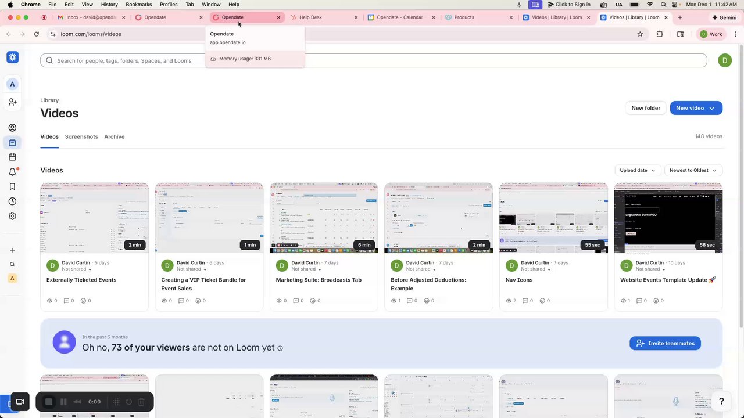
Task: Click views eye icon on Nav Icons card
Action: pos(509,301)
